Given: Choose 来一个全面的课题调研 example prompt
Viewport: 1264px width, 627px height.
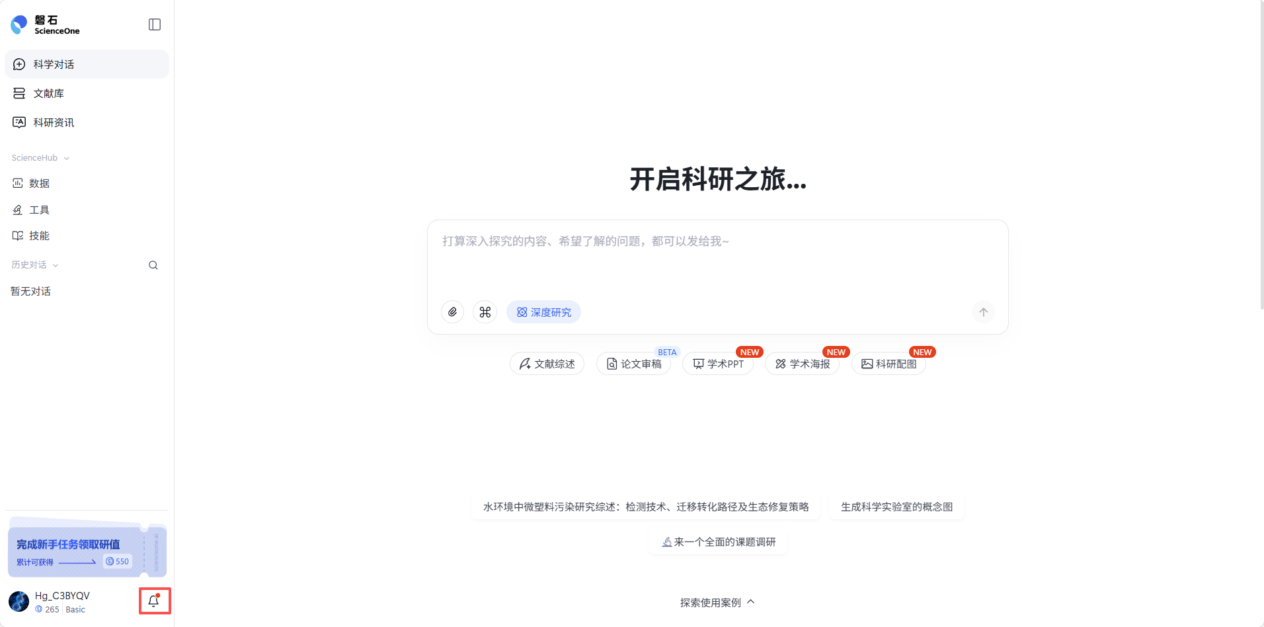Looking at the screenshot, I should [x=718, y=542].
